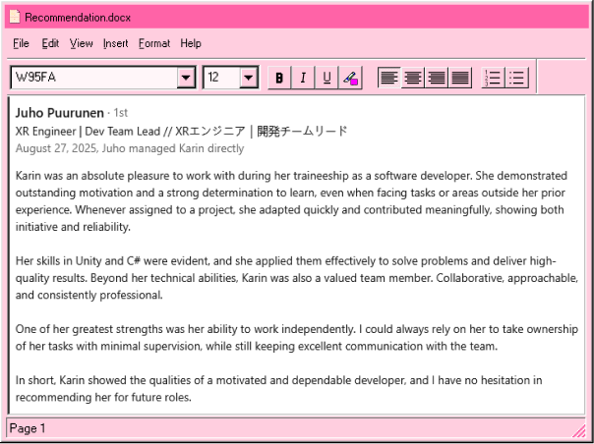This screenshot has height=444, width=594.
Task: Align text right
Action: [x=437, y=78]
